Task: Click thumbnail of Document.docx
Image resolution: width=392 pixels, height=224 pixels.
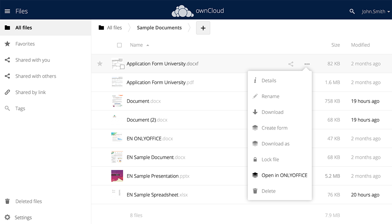Action: 117,101
